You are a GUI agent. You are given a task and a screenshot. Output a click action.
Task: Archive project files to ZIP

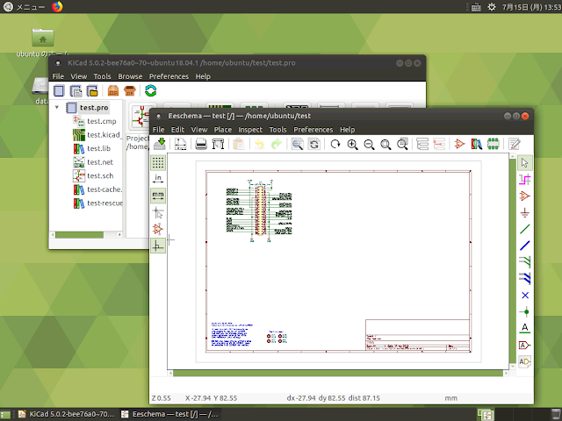coord(113,91)
